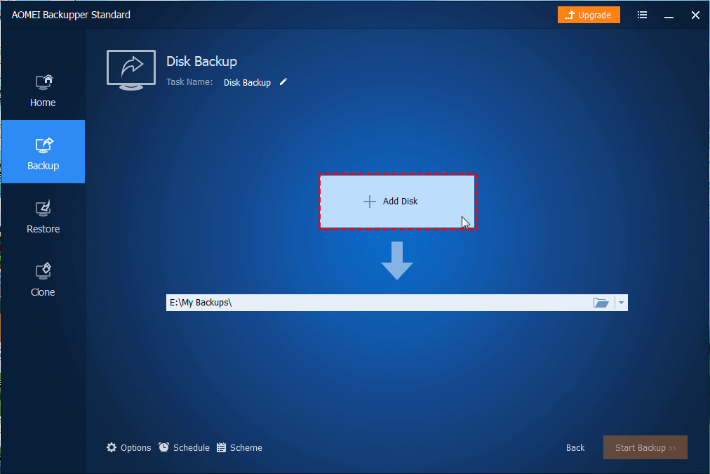
Task: Close the AOMEI Backupper window
Action: pyautogui.click(x=695, y=15)
